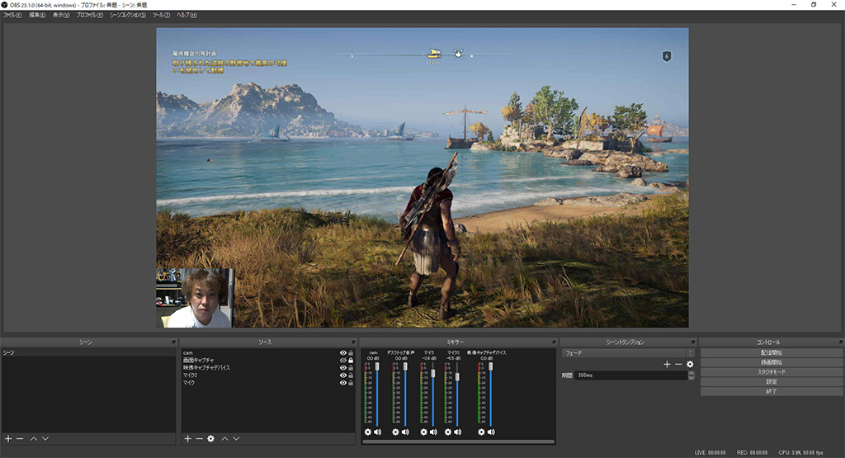Move selected source up in list
845x458 pixels.
pos(225,438)
